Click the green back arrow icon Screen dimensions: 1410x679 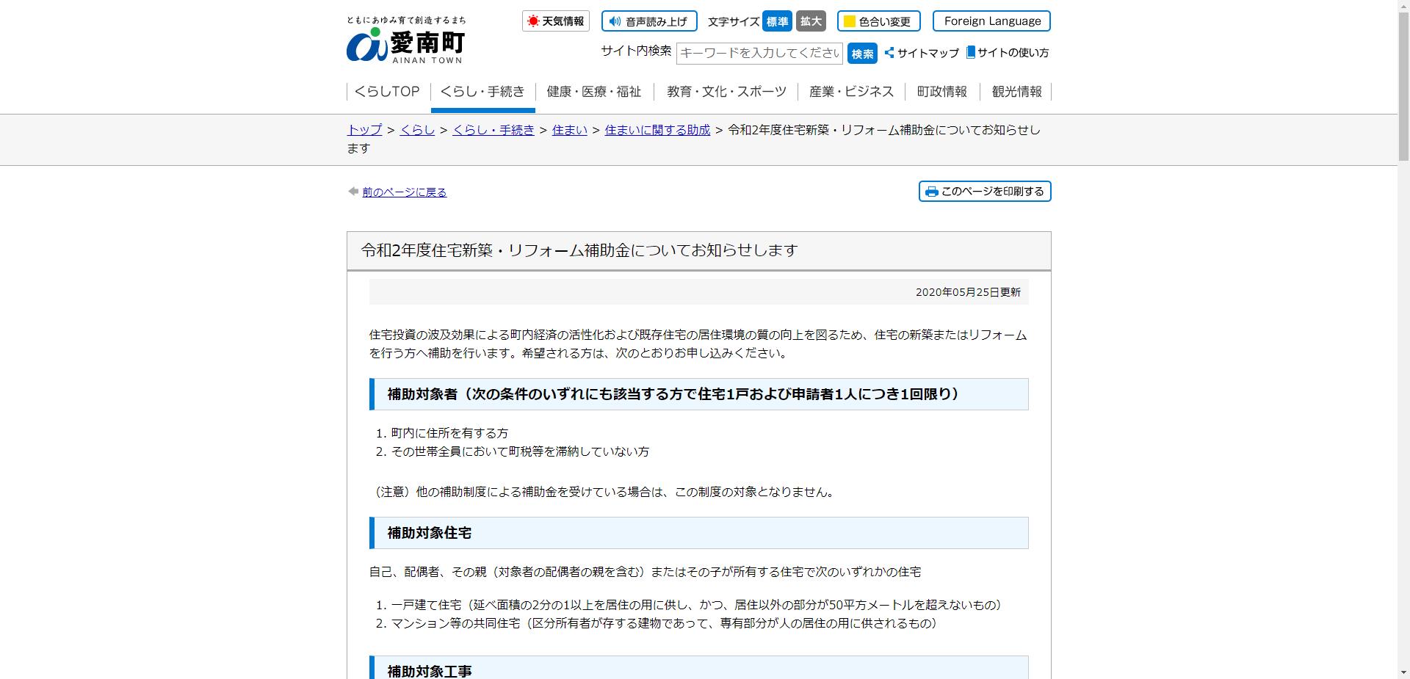[x=352, y=191]
